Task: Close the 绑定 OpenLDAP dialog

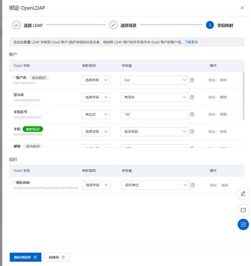Action: (x=242, y=8)
